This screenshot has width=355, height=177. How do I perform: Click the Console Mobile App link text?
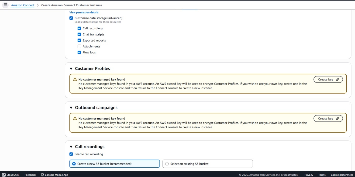57,175
